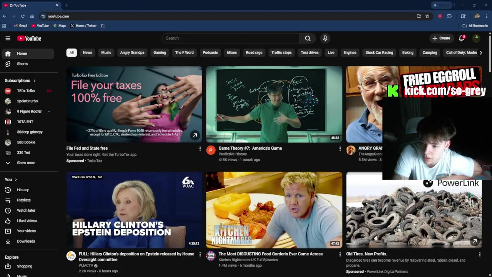Open Downloads in the sidebar

[28, 241]
